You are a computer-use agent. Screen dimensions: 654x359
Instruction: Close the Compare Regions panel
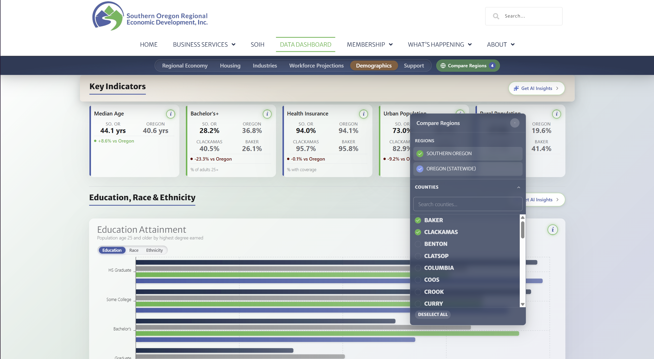coord(515,123)
